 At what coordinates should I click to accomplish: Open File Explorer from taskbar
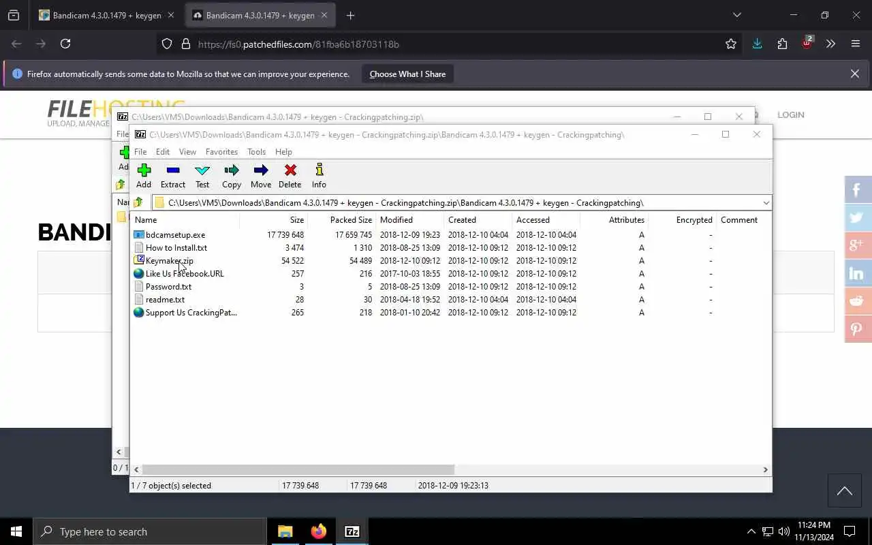point(285,531)
